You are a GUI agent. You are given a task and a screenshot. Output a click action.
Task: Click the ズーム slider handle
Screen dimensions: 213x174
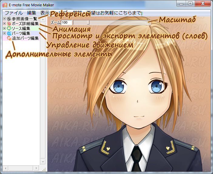tap(88, 22)
